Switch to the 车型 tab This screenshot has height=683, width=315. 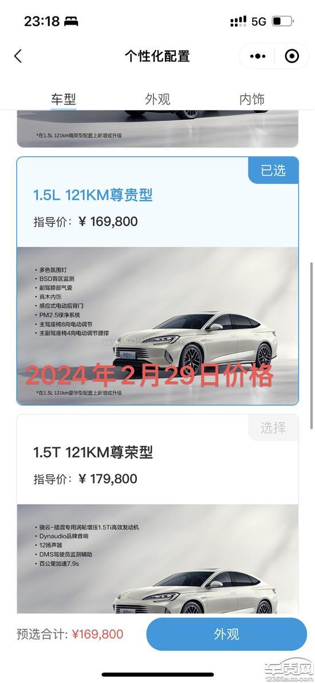pyautogui.click(x=64, y=99)
